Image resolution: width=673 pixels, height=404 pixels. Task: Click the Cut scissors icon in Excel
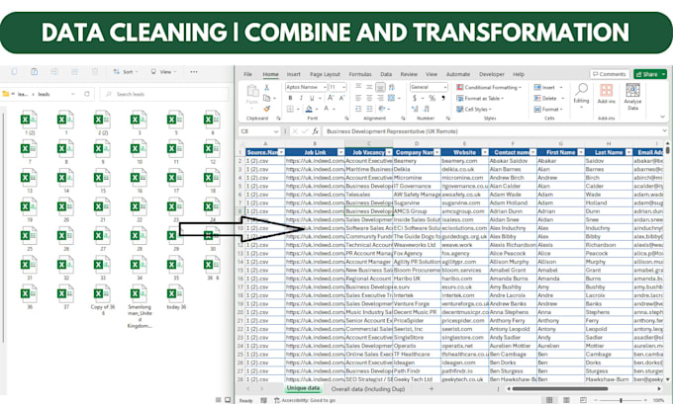(x=266, y=87)
